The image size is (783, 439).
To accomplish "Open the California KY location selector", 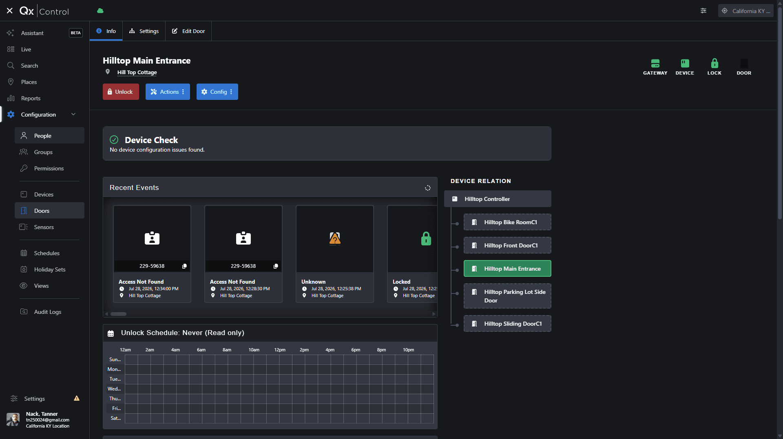I will click(x=746, y=11).
